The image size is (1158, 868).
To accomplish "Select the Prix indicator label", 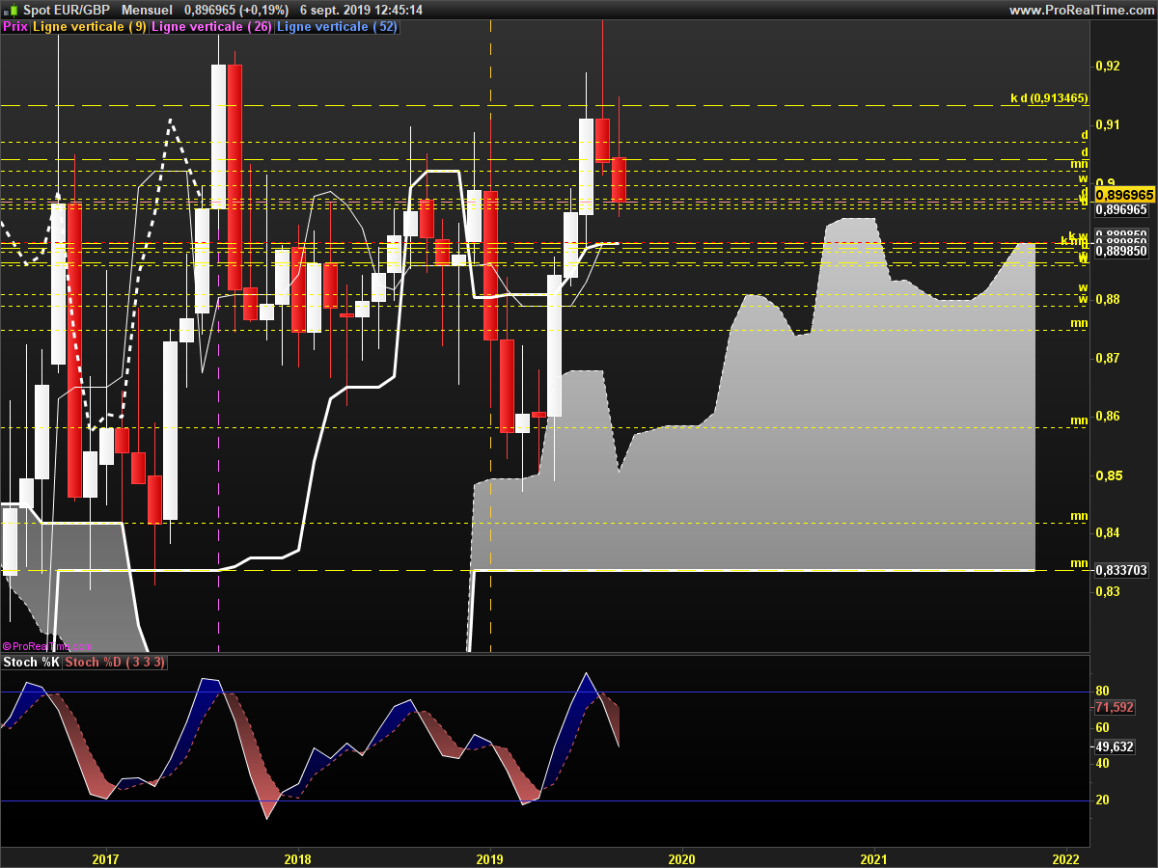I will (x=15, y=27).
